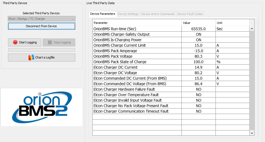Select the OrionBMS Pack Voltage row
Image resolution: width=265 pixels, height=142 pixels.
[137, 56]
